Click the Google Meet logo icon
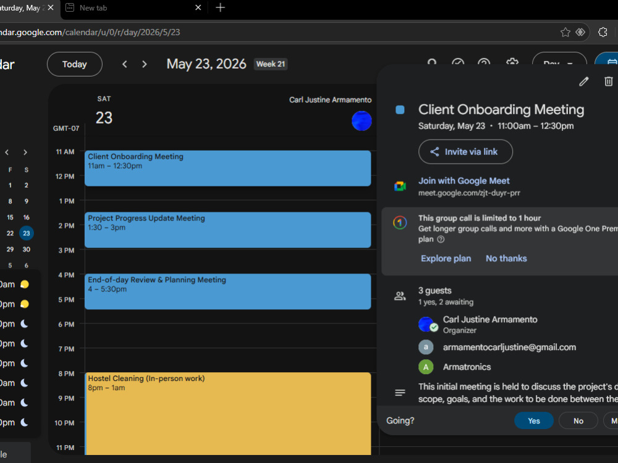 pyautogui.click(x=400, y=186)
